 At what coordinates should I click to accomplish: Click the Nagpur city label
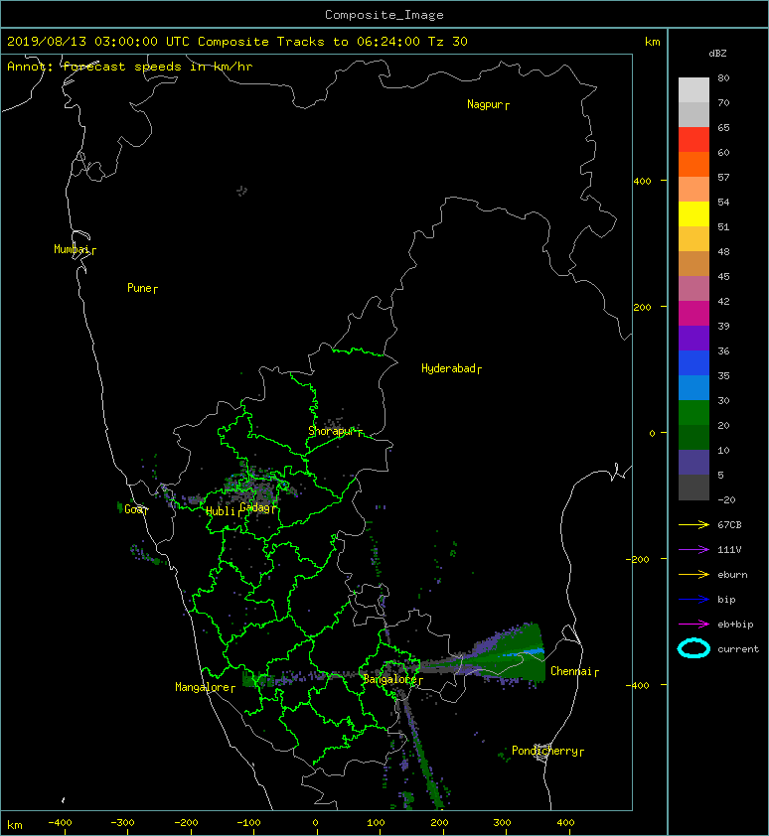point(485,104)
